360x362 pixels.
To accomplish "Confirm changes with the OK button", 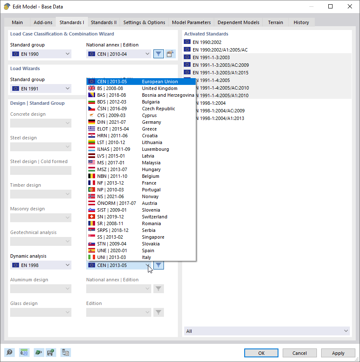I will 261,353.
